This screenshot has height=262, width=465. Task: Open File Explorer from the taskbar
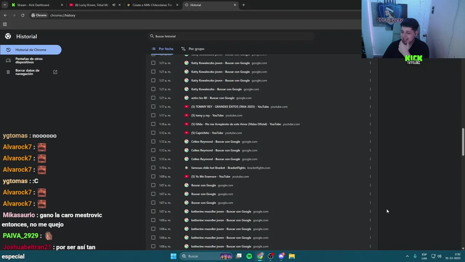tap(292, 256)
